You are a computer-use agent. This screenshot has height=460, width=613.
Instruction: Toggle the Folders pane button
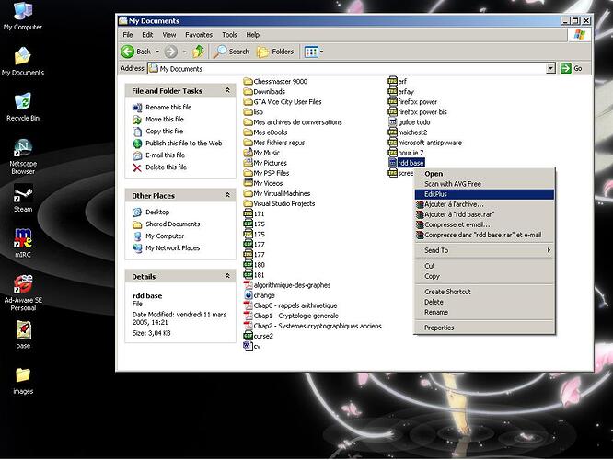pos(275,52)
